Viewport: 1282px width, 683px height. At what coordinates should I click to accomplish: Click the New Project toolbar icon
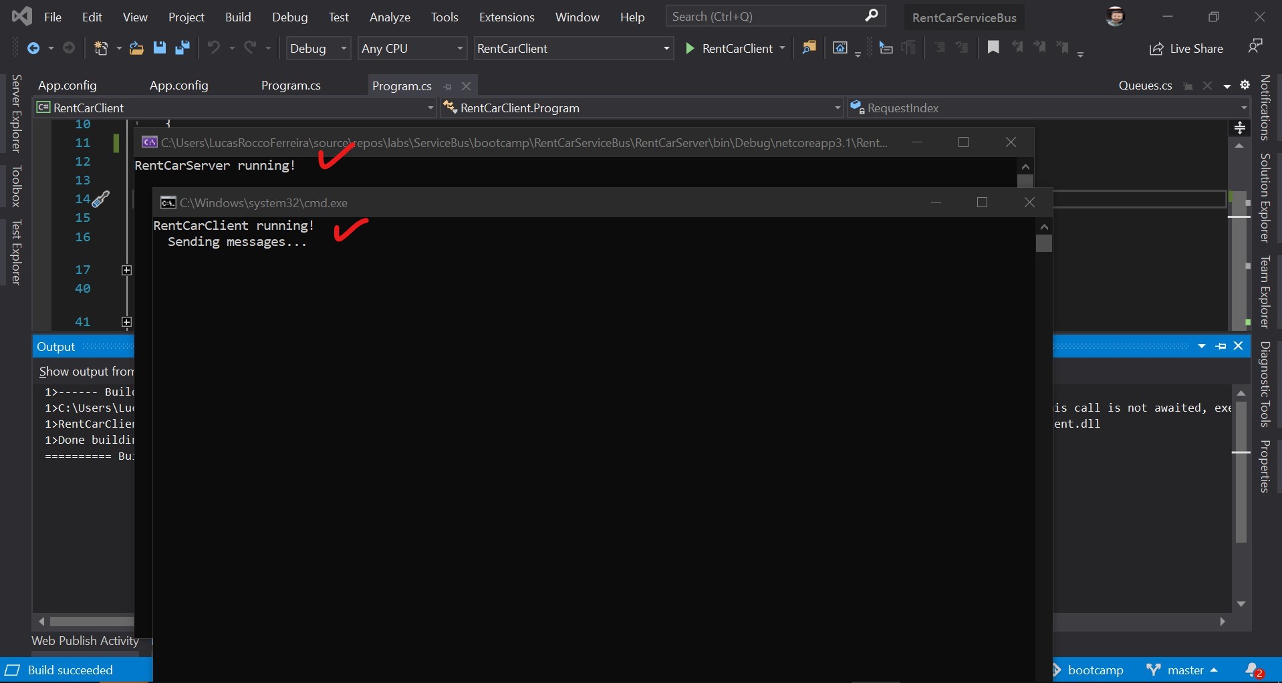tap(101, 48)
